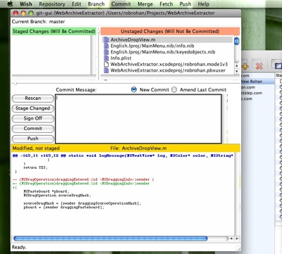Click the added green diff line
282x254 pixels.
click(x=81, y=184)
